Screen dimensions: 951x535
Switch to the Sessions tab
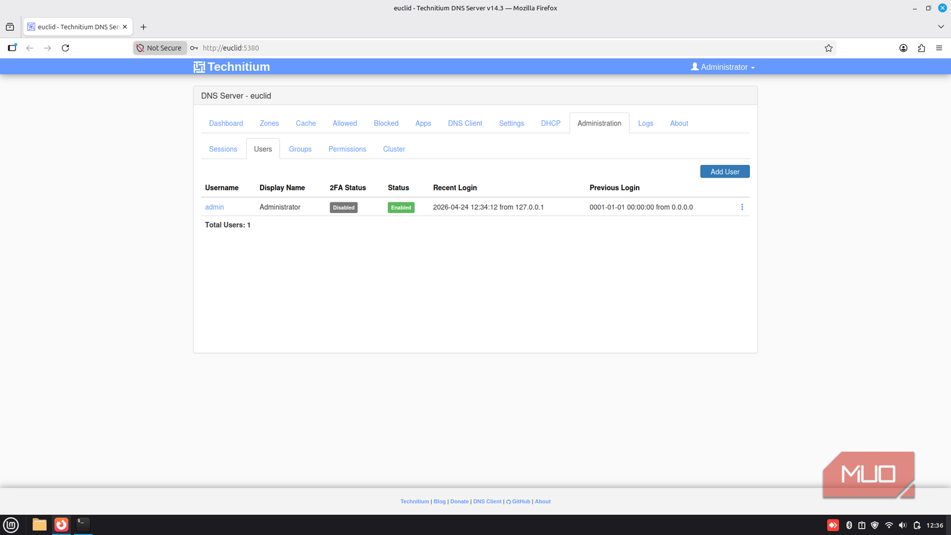[222, 149]
